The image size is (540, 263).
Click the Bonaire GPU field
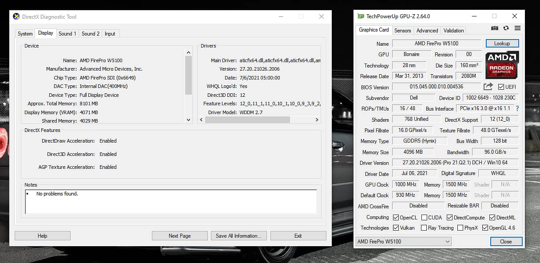point(412,54)
